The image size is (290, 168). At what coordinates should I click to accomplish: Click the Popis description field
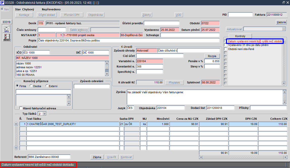point(129,40)
